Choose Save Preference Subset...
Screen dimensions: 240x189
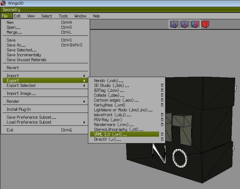(x=45, y=117)
